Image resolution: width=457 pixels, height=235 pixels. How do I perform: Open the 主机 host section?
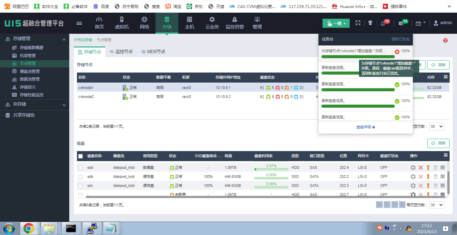coord(189,23)
